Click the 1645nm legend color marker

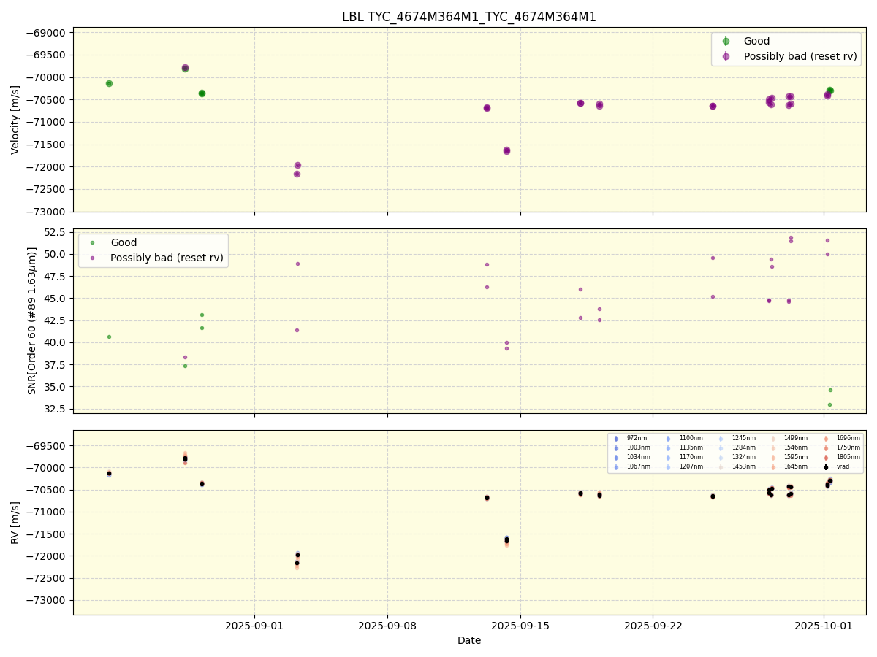(773, 467)
